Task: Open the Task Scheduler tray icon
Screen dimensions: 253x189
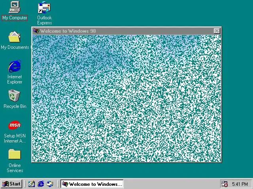Action: tap(224, 184)
